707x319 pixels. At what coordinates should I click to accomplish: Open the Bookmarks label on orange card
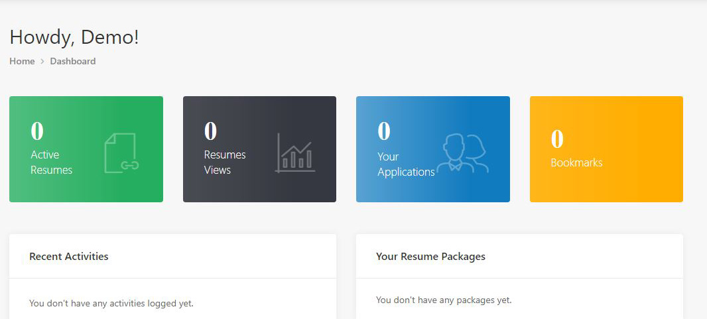coord(576,162)
